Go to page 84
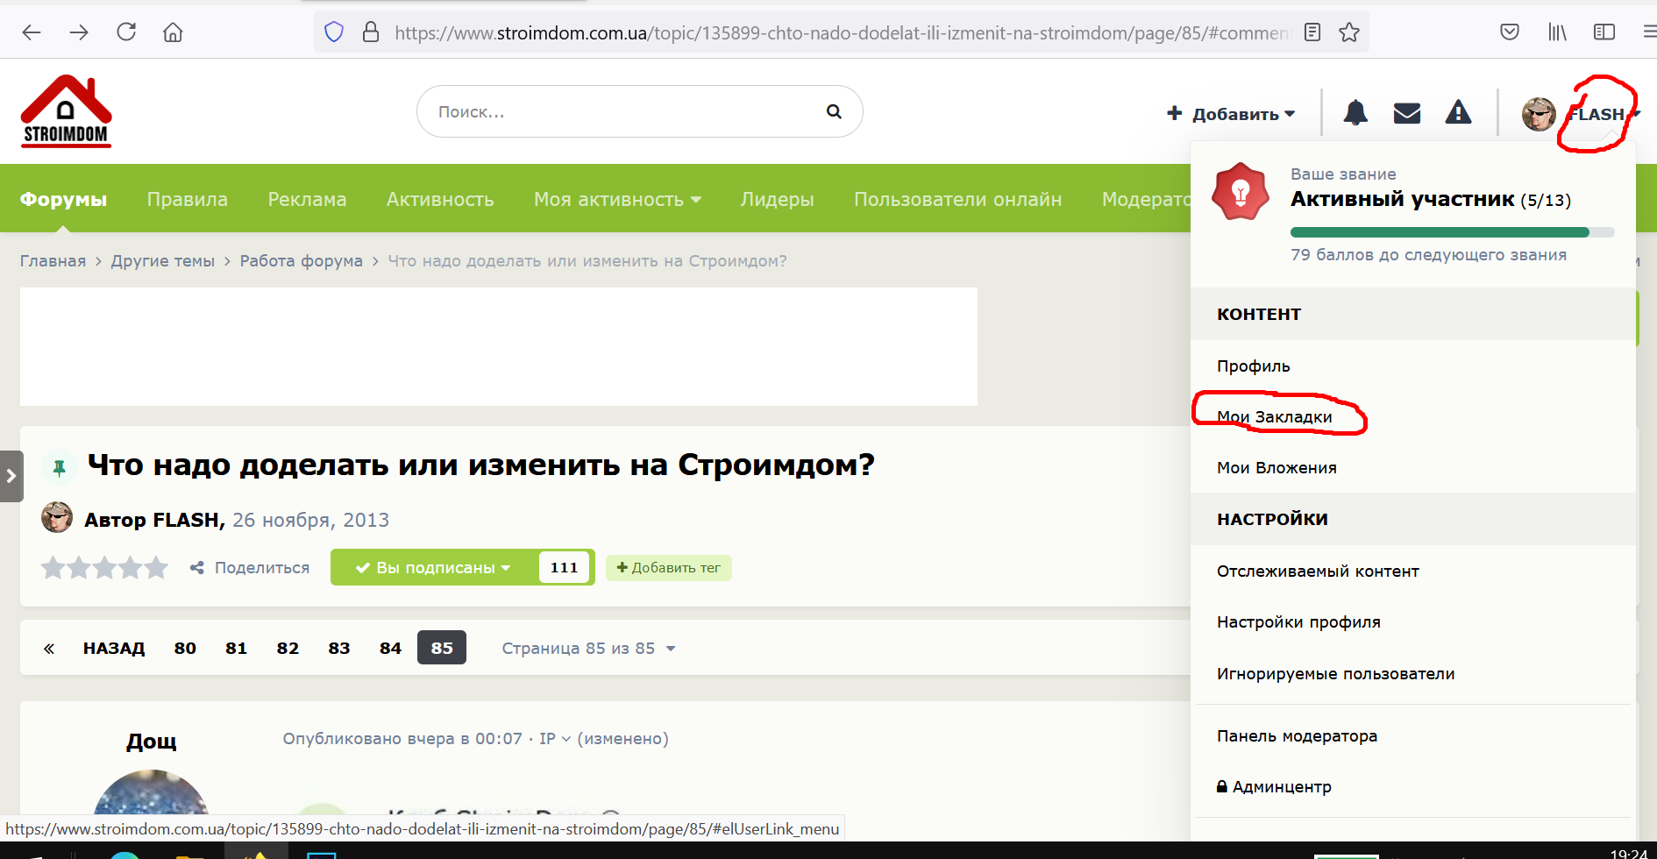This screenshot has height=859, width=1657. tap(390, 649)
